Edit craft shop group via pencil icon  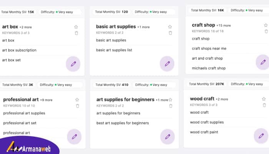click(x=262, y=62)
